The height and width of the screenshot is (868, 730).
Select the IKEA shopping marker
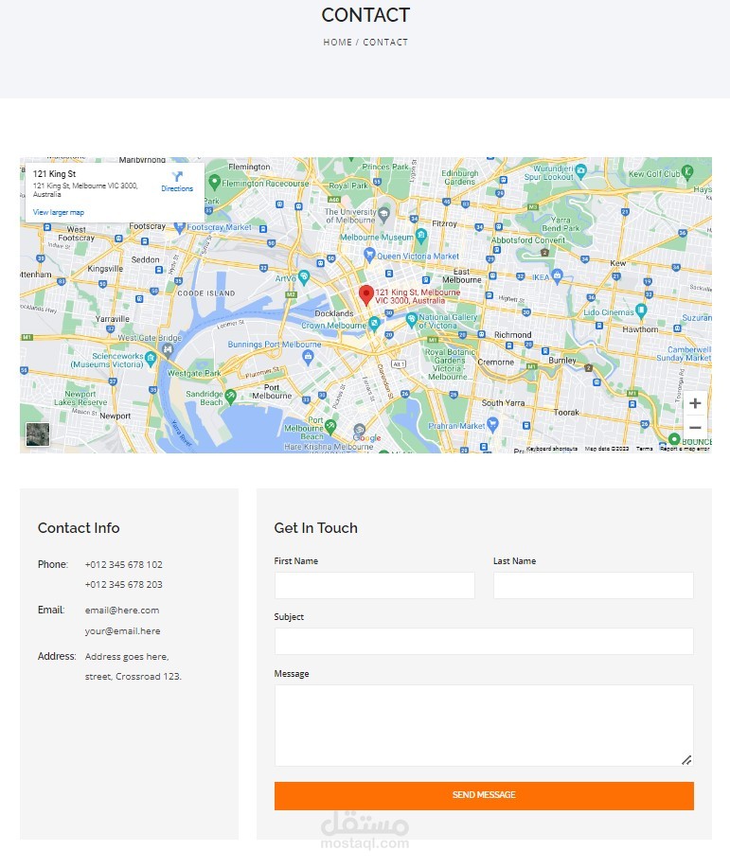coord(557,275)
